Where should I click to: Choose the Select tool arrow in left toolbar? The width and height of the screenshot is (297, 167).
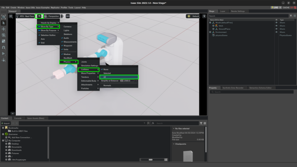click(x=4, y=23)
